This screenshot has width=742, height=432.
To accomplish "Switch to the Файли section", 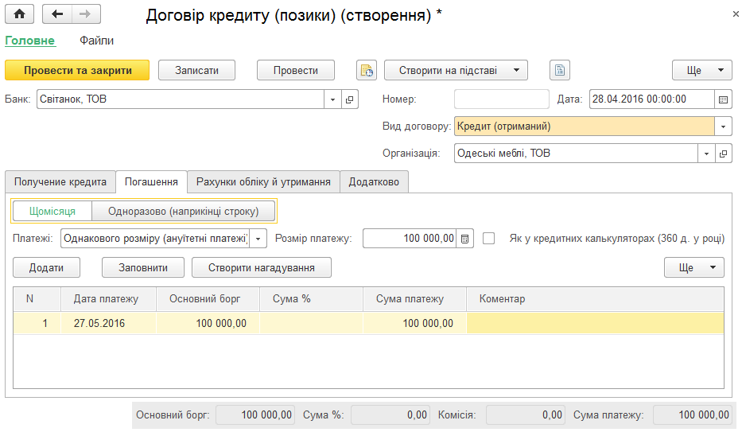I will tap(96, 41).
